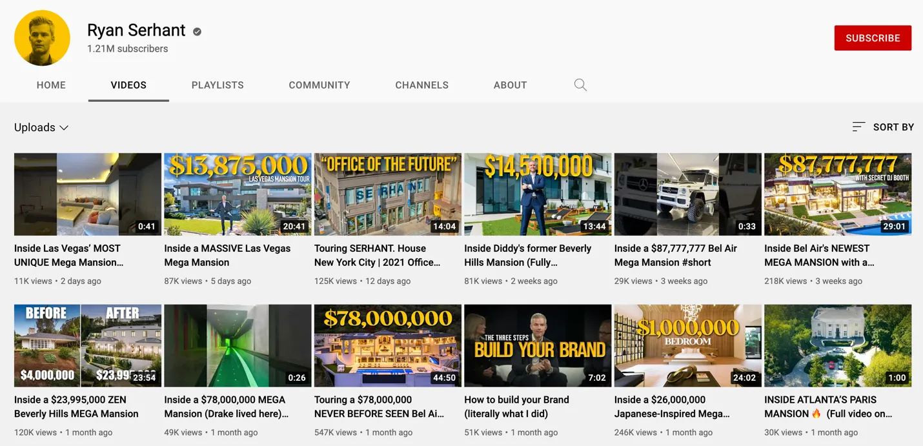
Task: Open the ABOUT tab
Action: click(x=510, y=85)
